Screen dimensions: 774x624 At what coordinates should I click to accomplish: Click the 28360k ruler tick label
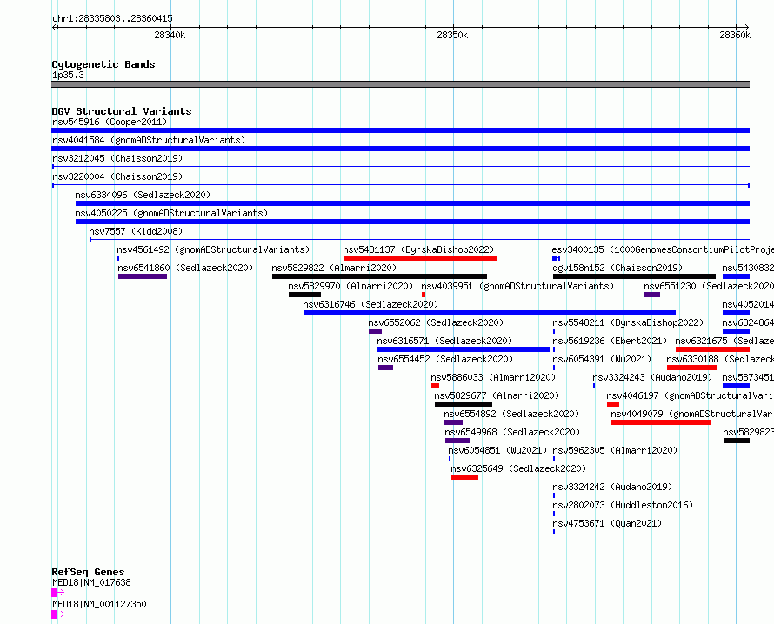(735, 35)
